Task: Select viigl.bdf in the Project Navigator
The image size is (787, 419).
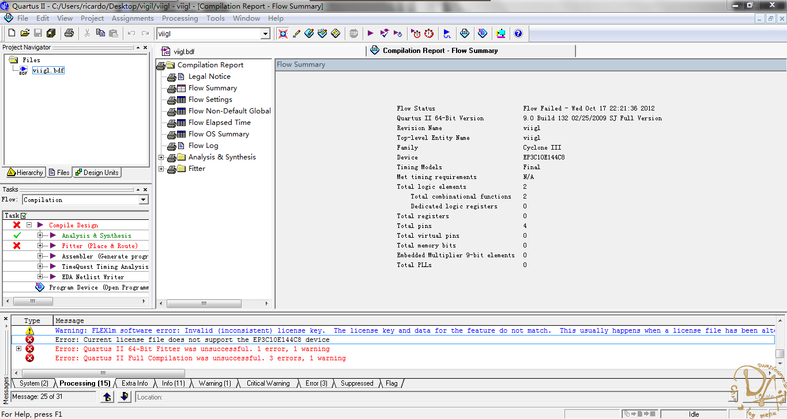Action: coord(48,70)
